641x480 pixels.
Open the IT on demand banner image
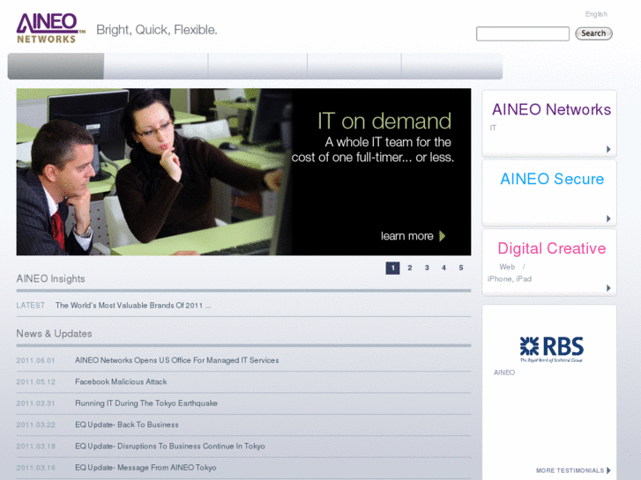(x=243, y=172)
